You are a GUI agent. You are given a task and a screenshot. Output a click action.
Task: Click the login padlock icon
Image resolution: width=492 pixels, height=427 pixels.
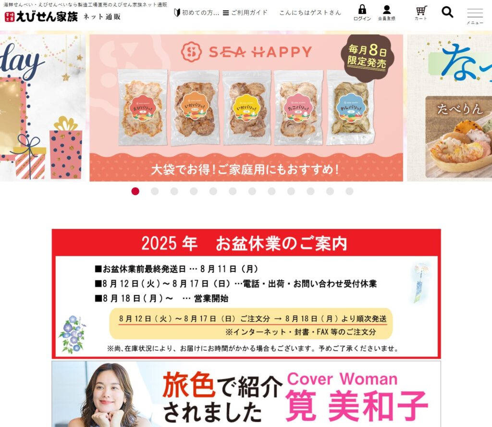pos(362,9)
